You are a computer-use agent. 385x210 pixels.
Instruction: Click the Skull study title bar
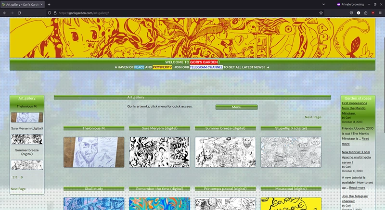tap(94, 189)
